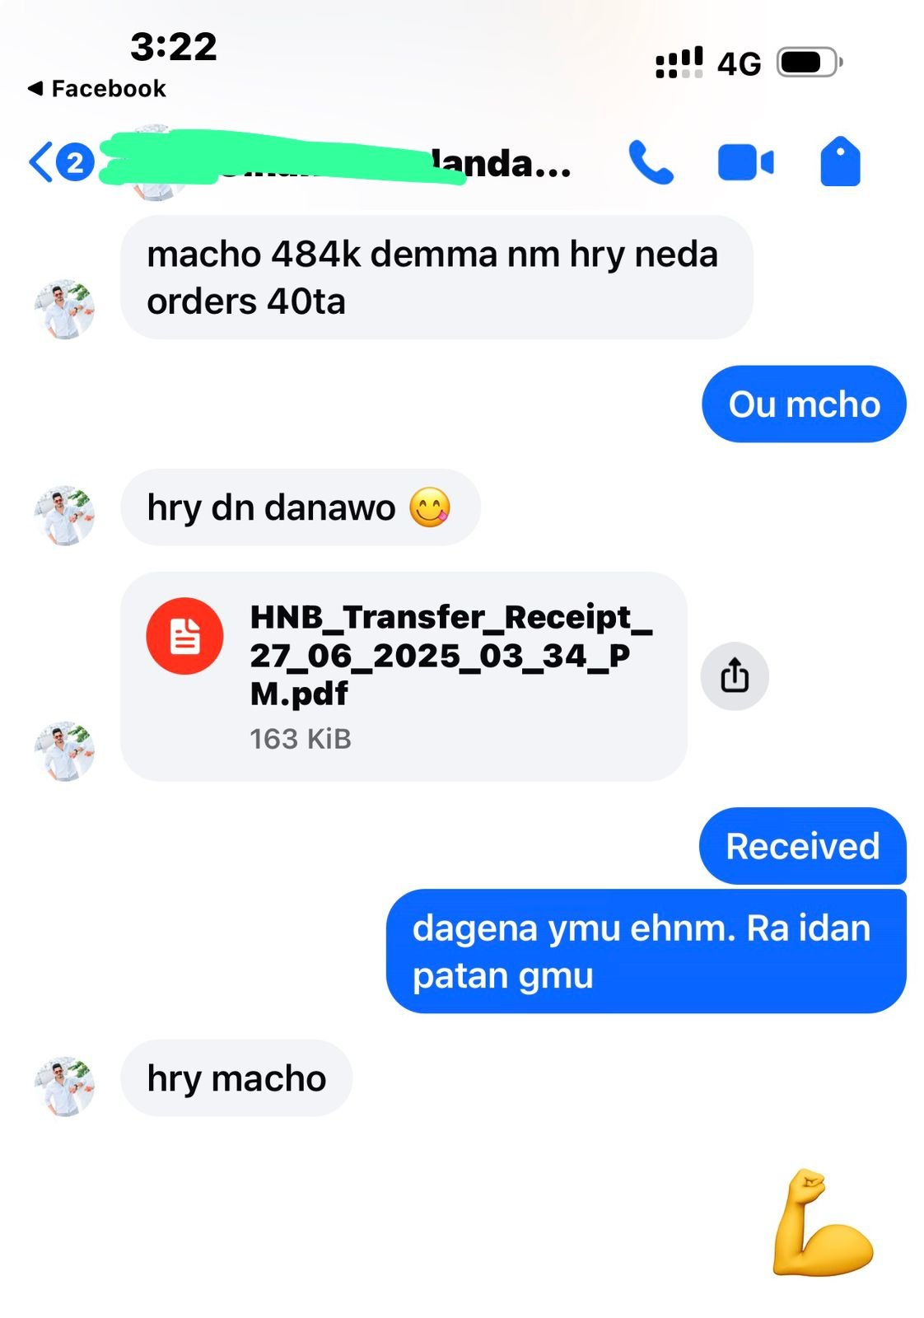Tap the avatar beside the PDF attachment
Viewport: 924px width, 1318px height.
tap(64, 751)
